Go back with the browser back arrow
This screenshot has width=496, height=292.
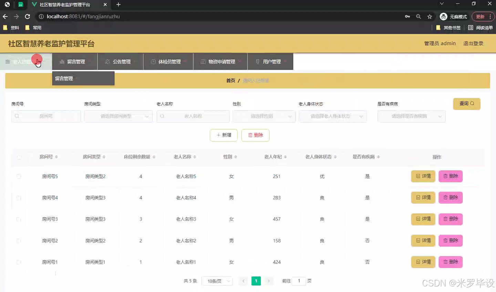5,17
